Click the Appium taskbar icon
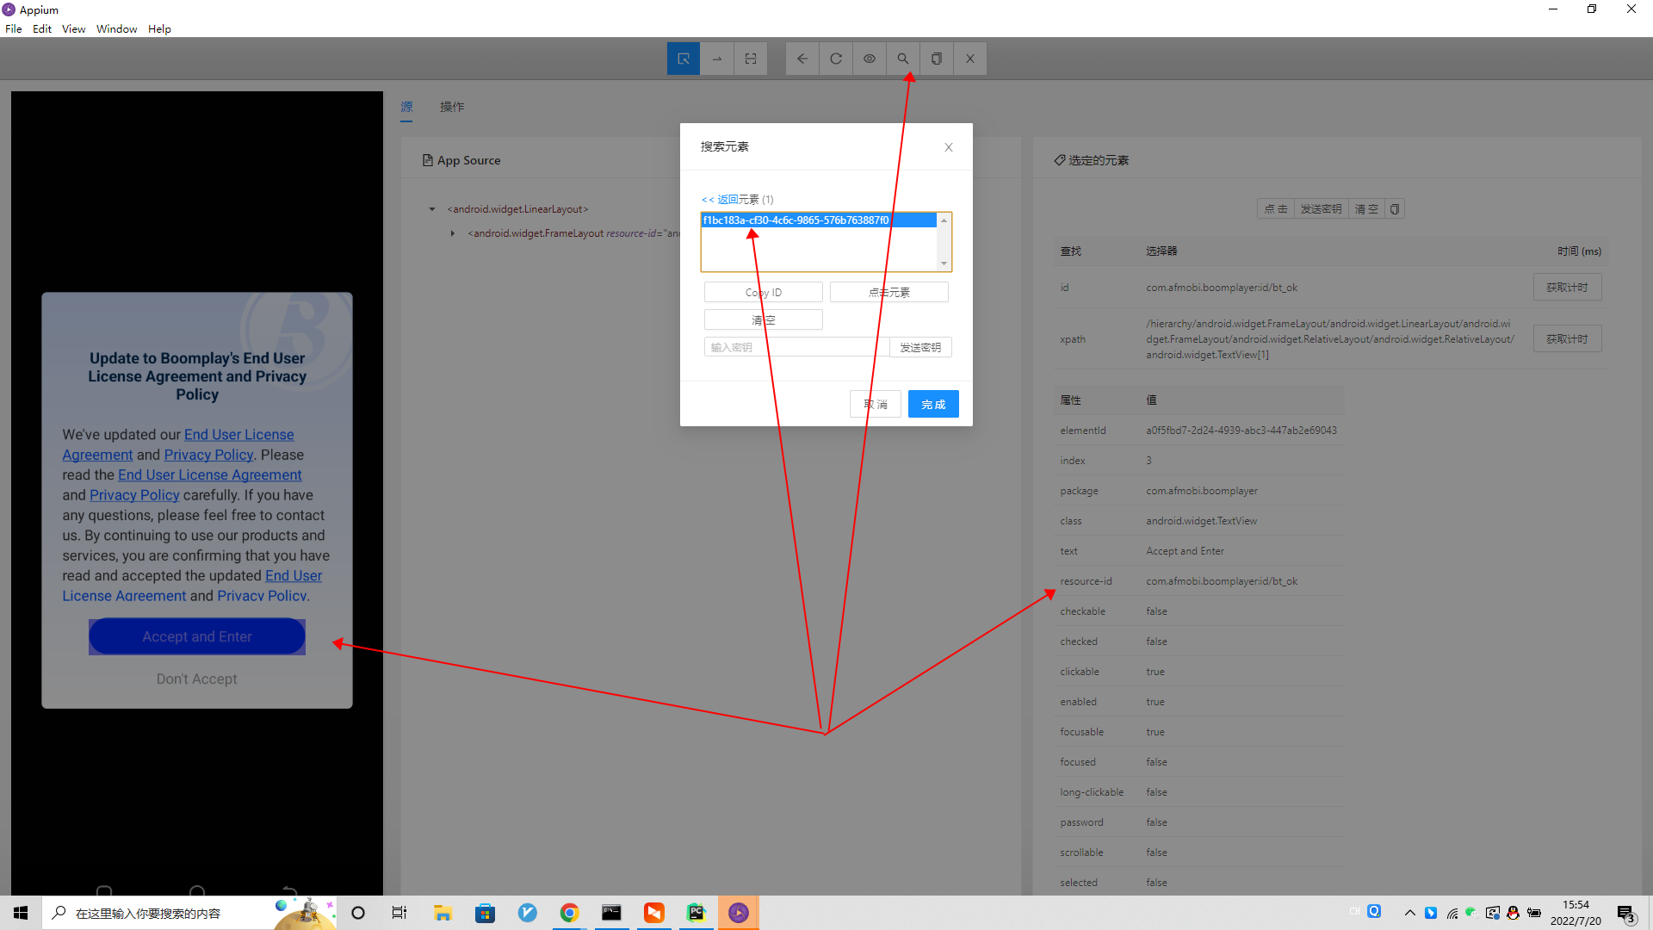The height and width of the screenshot is (930, 1653). point(739,913)
